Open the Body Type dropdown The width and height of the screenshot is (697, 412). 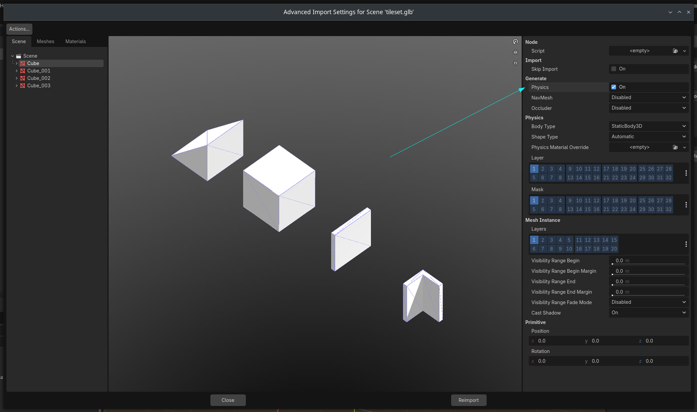(648, 126)
